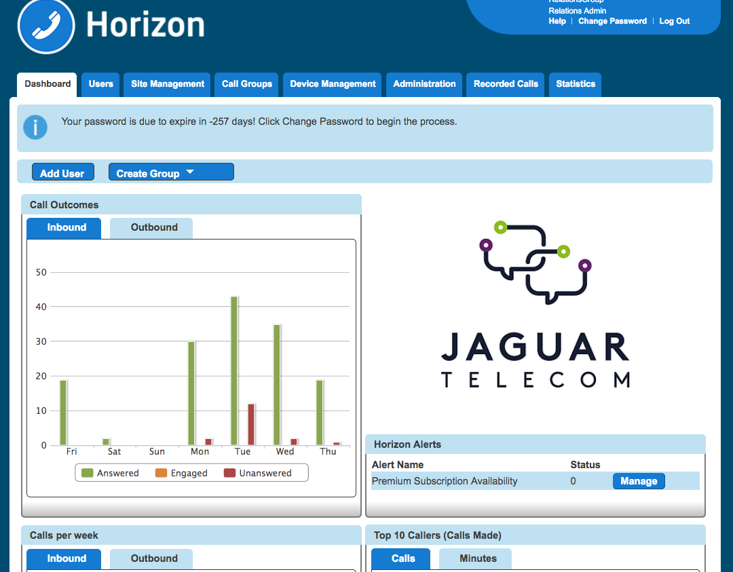Click the Jaguar Telecom logo
The width and height of the screenshot is (733, 572).
point(535,304)
